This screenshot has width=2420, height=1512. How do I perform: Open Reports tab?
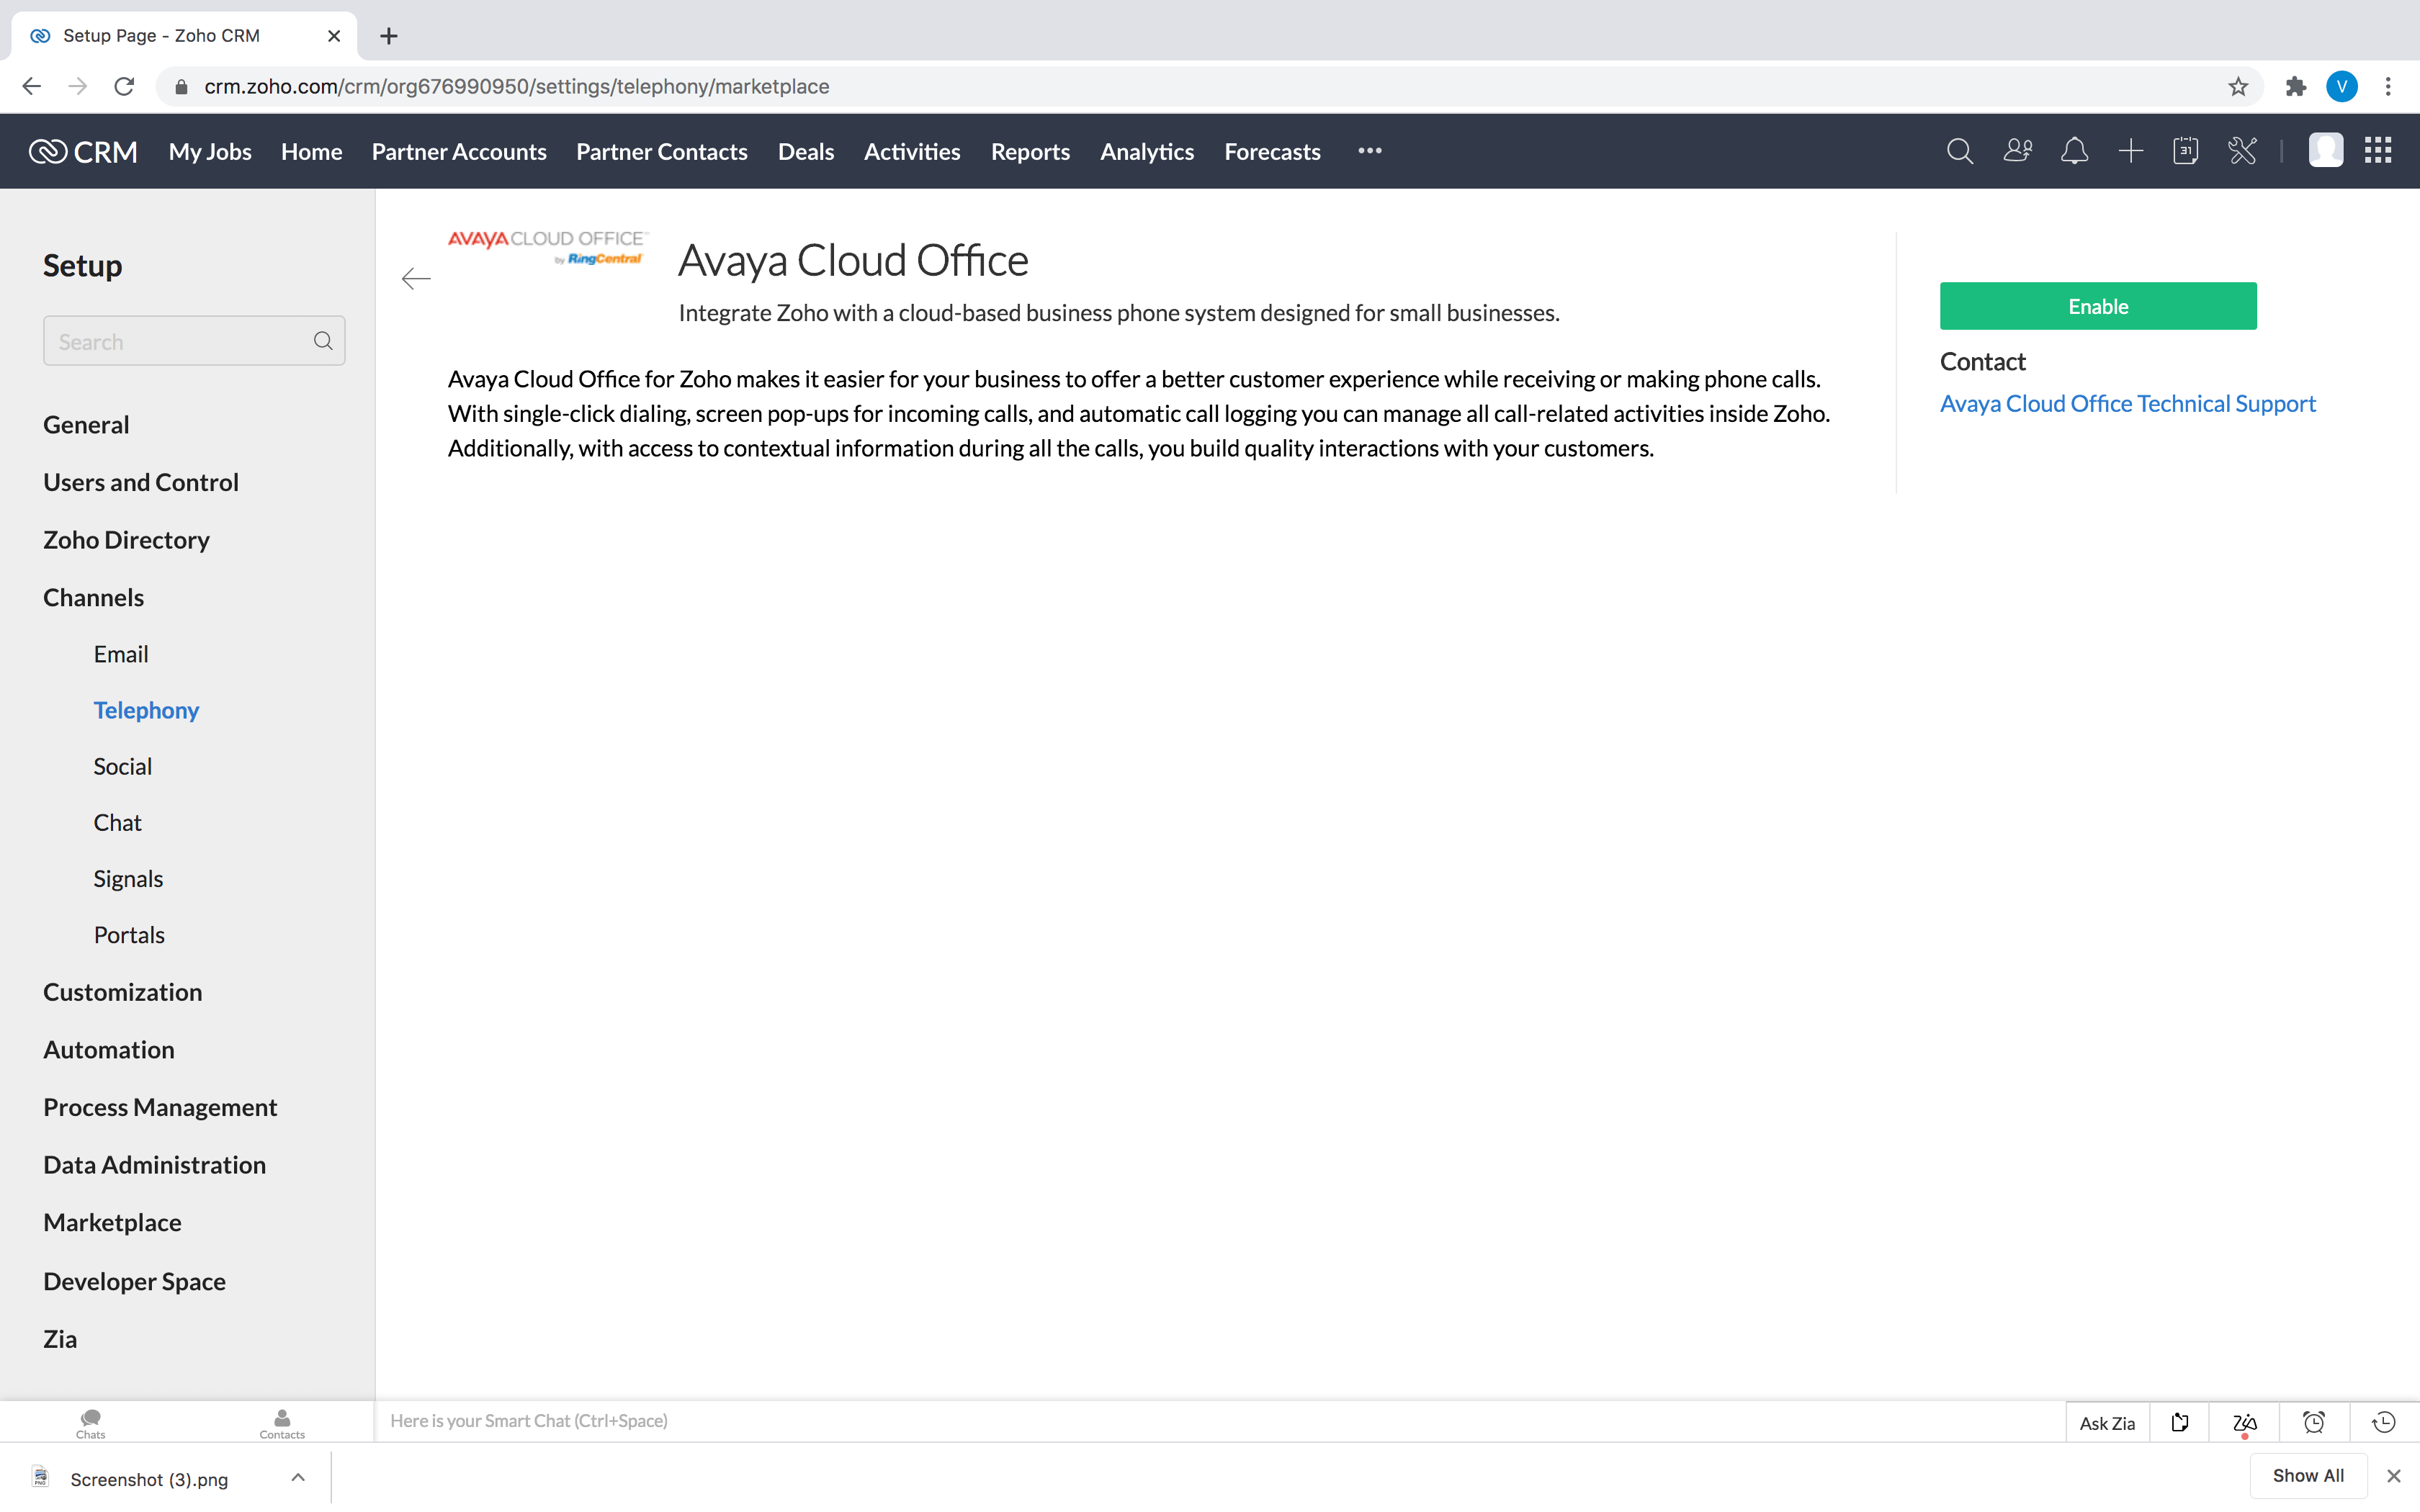(x=1030, y=151)
